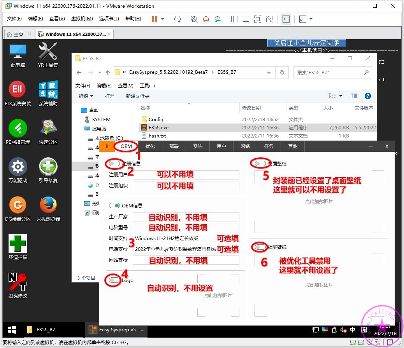404x348 pixels.
Task: Switch to the 其他 tab
Action: tap(292, 146)
